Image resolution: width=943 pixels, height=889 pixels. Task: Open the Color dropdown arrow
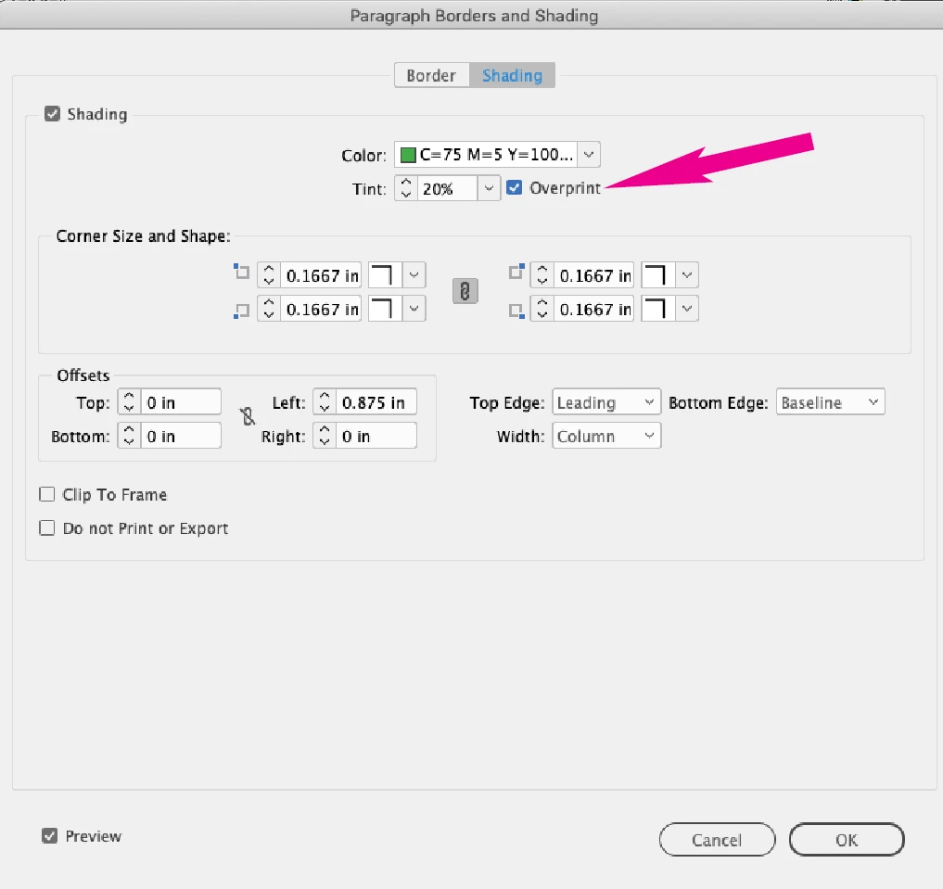click(589, 155)
